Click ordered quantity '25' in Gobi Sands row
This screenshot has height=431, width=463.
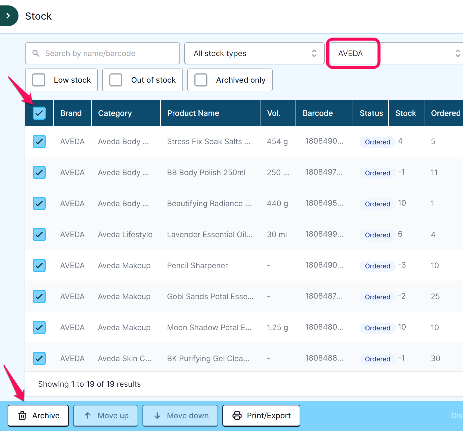pyautogui.click(x=435, y=296)
